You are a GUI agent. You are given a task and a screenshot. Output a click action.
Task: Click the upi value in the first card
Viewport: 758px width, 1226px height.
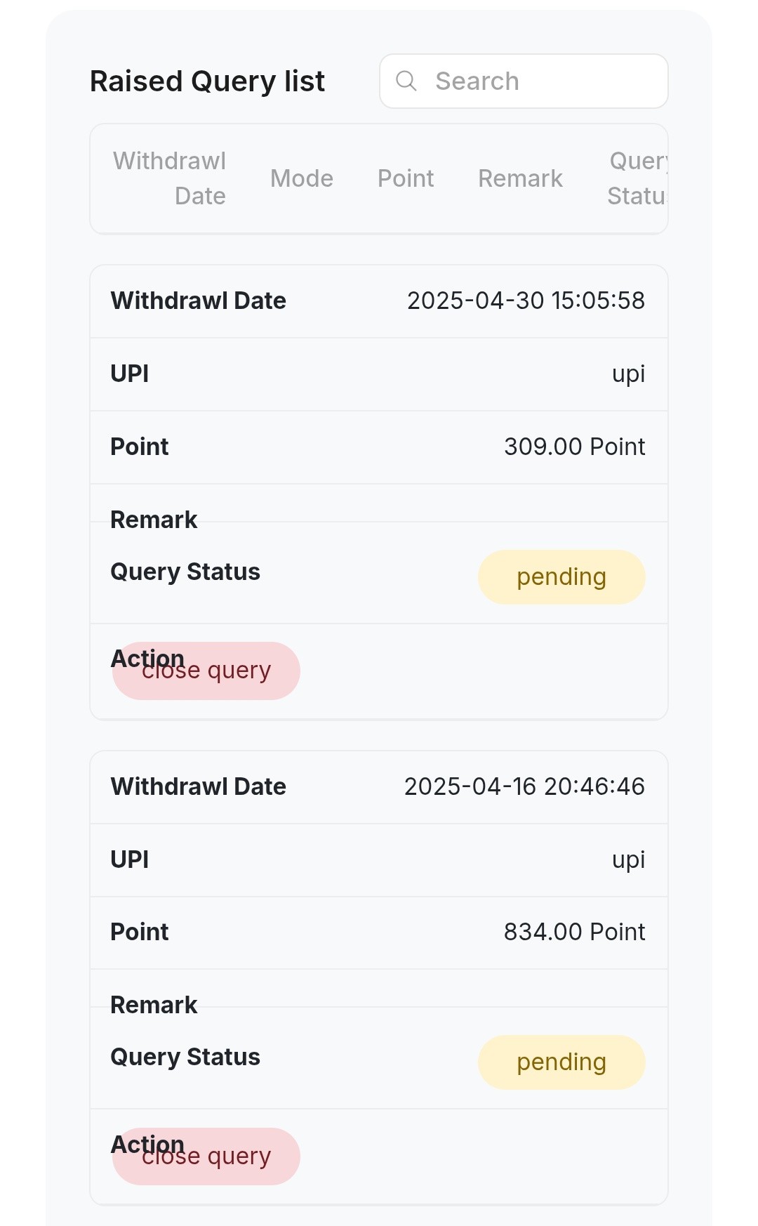[629, 374]
